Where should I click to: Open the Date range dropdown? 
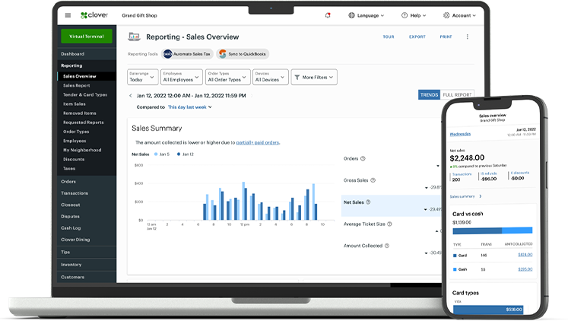142,77
